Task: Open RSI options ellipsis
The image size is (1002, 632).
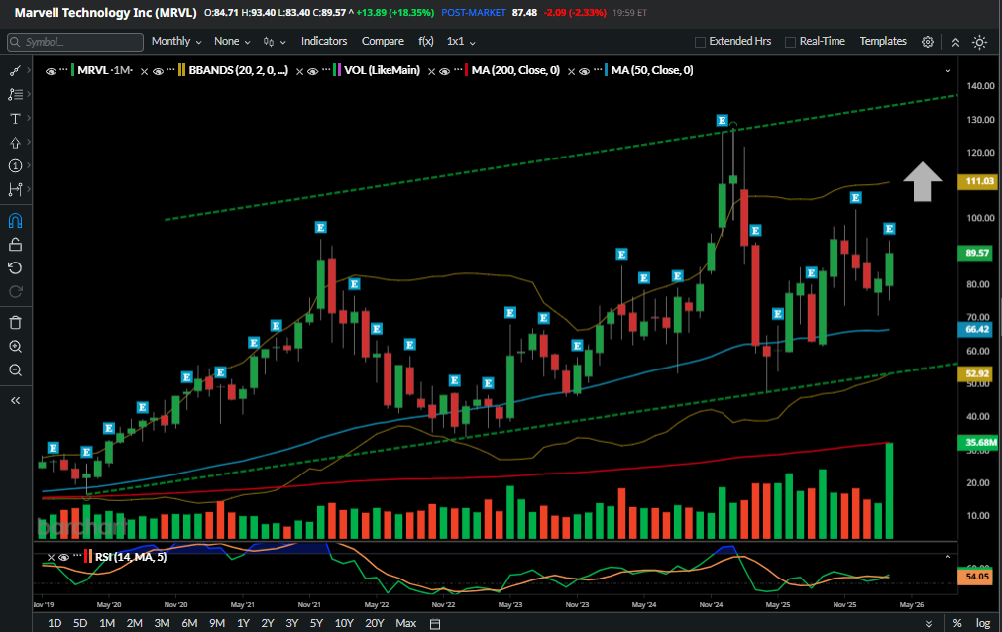Action: point(76,556)
